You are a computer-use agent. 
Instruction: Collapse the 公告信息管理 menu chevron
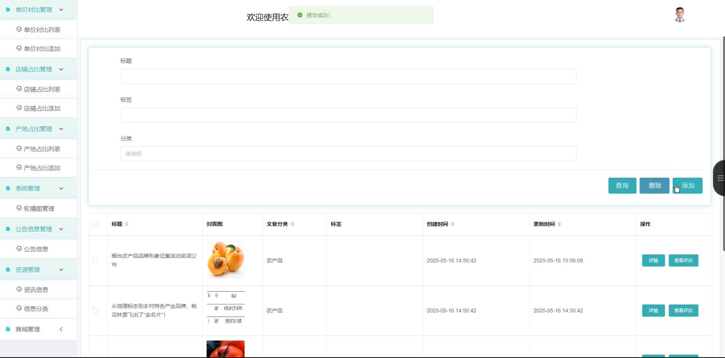click(61, 229)
